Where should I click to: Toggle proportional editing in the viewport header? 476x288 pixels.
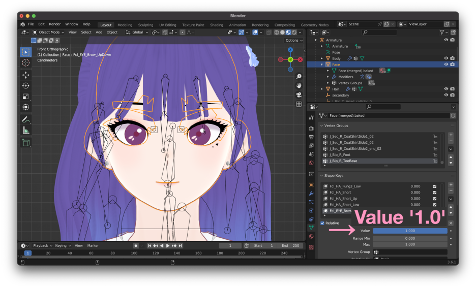tap(182, 32)
